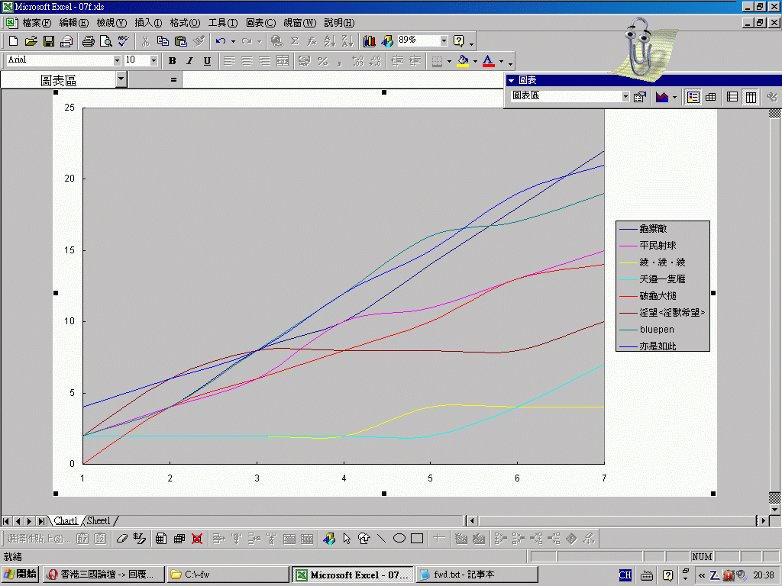The image size is (782, 586).
Task: Click the AutoSum sigma icon
Action: tap(295, 41)
